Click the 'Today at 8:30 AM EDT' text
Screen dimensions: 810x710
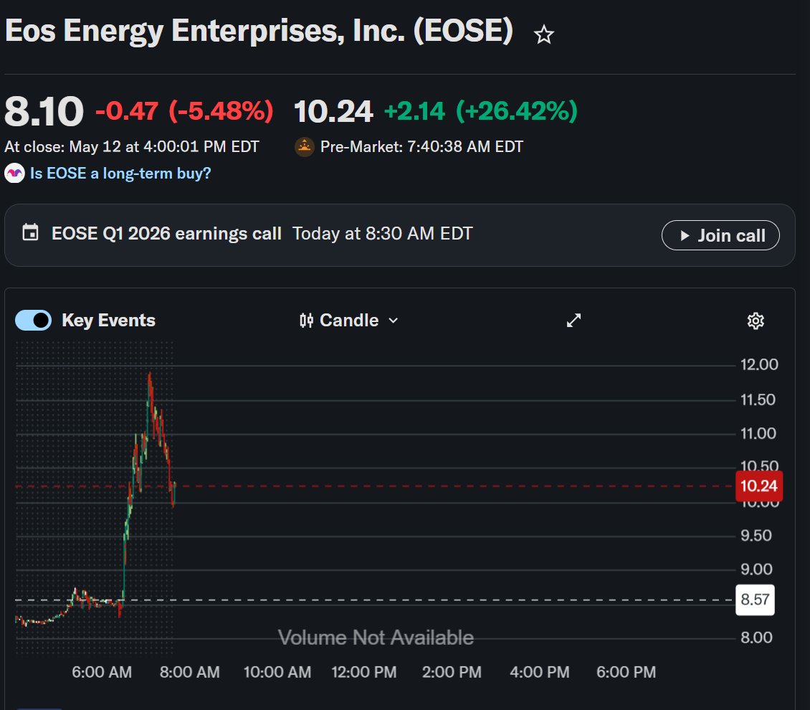(382, 234)
